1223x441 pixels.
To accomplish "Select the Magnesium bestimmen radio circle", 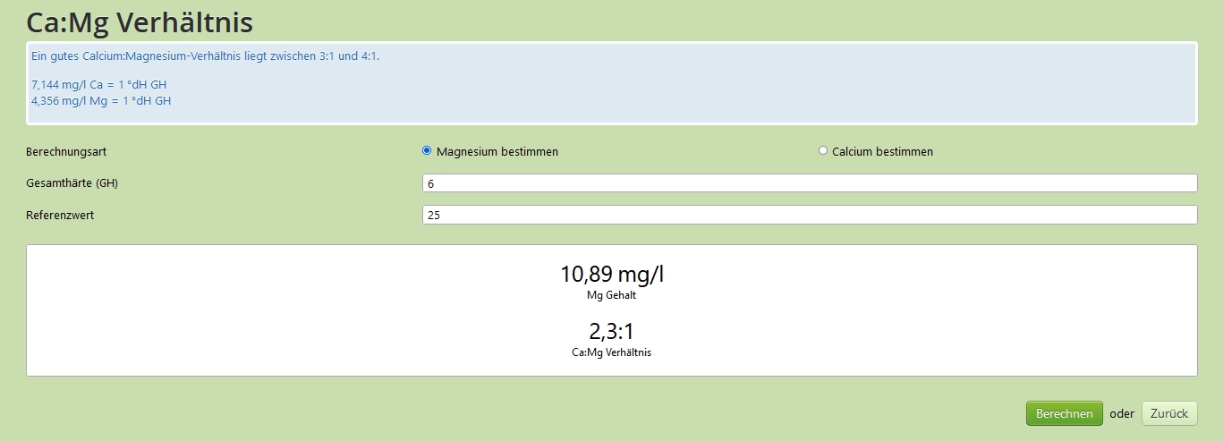I will (x=427, y=151).
